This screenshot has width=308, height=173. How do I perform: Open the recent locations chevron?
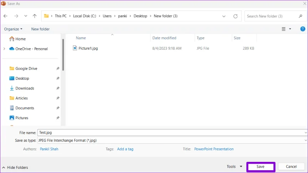[25, 16]
